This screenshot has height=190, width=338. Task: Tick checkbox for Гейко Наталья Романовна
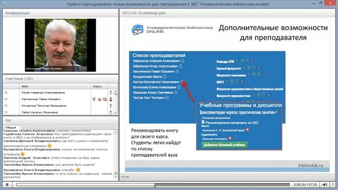click(x=6, y=112)
